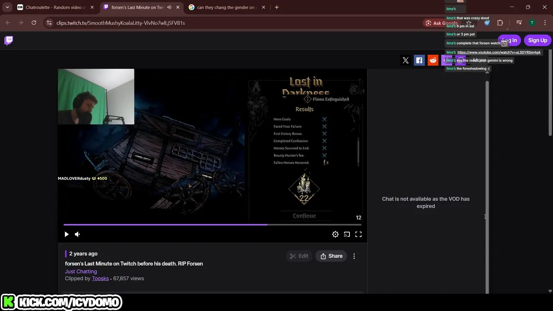The image size is (553, 311).
Task: Click the Edit clip button
Action: click(299, 256)
